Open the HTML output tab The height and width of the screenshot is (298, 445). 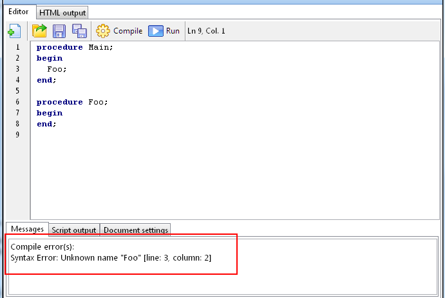[x=62, y=13]
